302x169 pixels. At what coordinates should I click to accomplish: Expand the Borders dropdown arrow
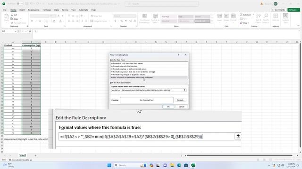50,21
